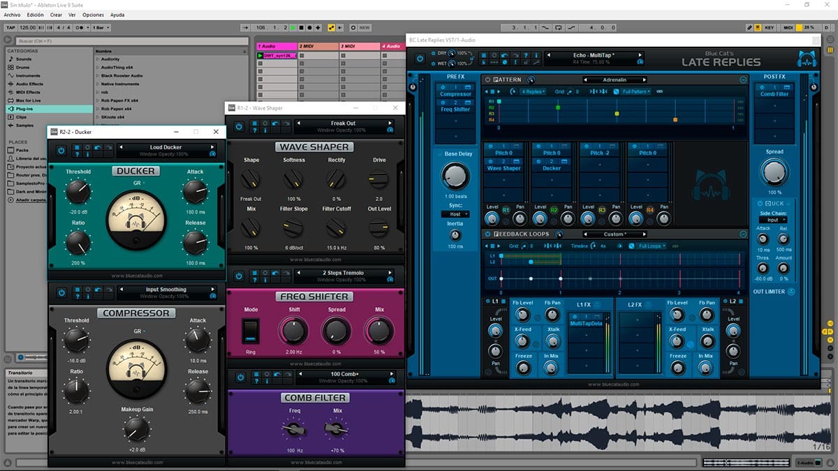Toggle the FEEDBACK LOOPS section power switch
This screenshot has height=471, width=838.
click(487, 234)
